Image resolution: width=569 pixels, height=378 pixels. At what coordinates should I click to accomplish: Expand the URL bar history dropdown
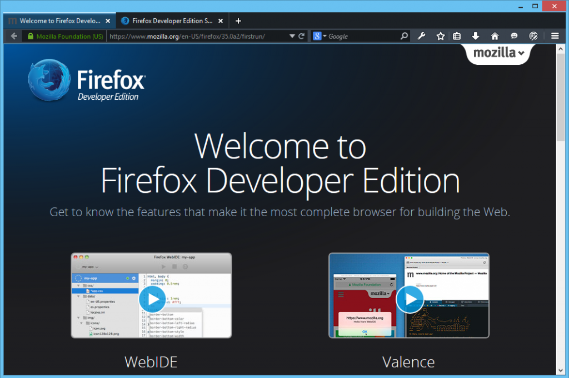(292, 36)
